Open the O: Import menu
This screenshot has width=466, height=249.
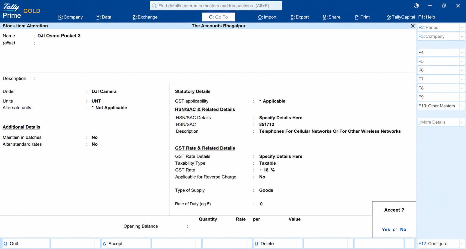coord(267,17)
